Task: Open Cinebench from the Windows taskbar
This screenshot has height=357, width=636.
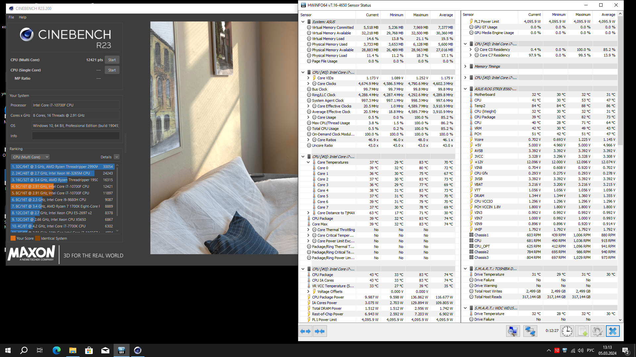Action: [x=138, y=350]
